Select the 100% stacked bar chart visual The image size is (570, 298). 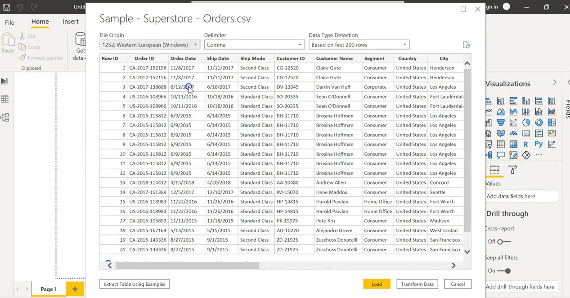(539, 101)
